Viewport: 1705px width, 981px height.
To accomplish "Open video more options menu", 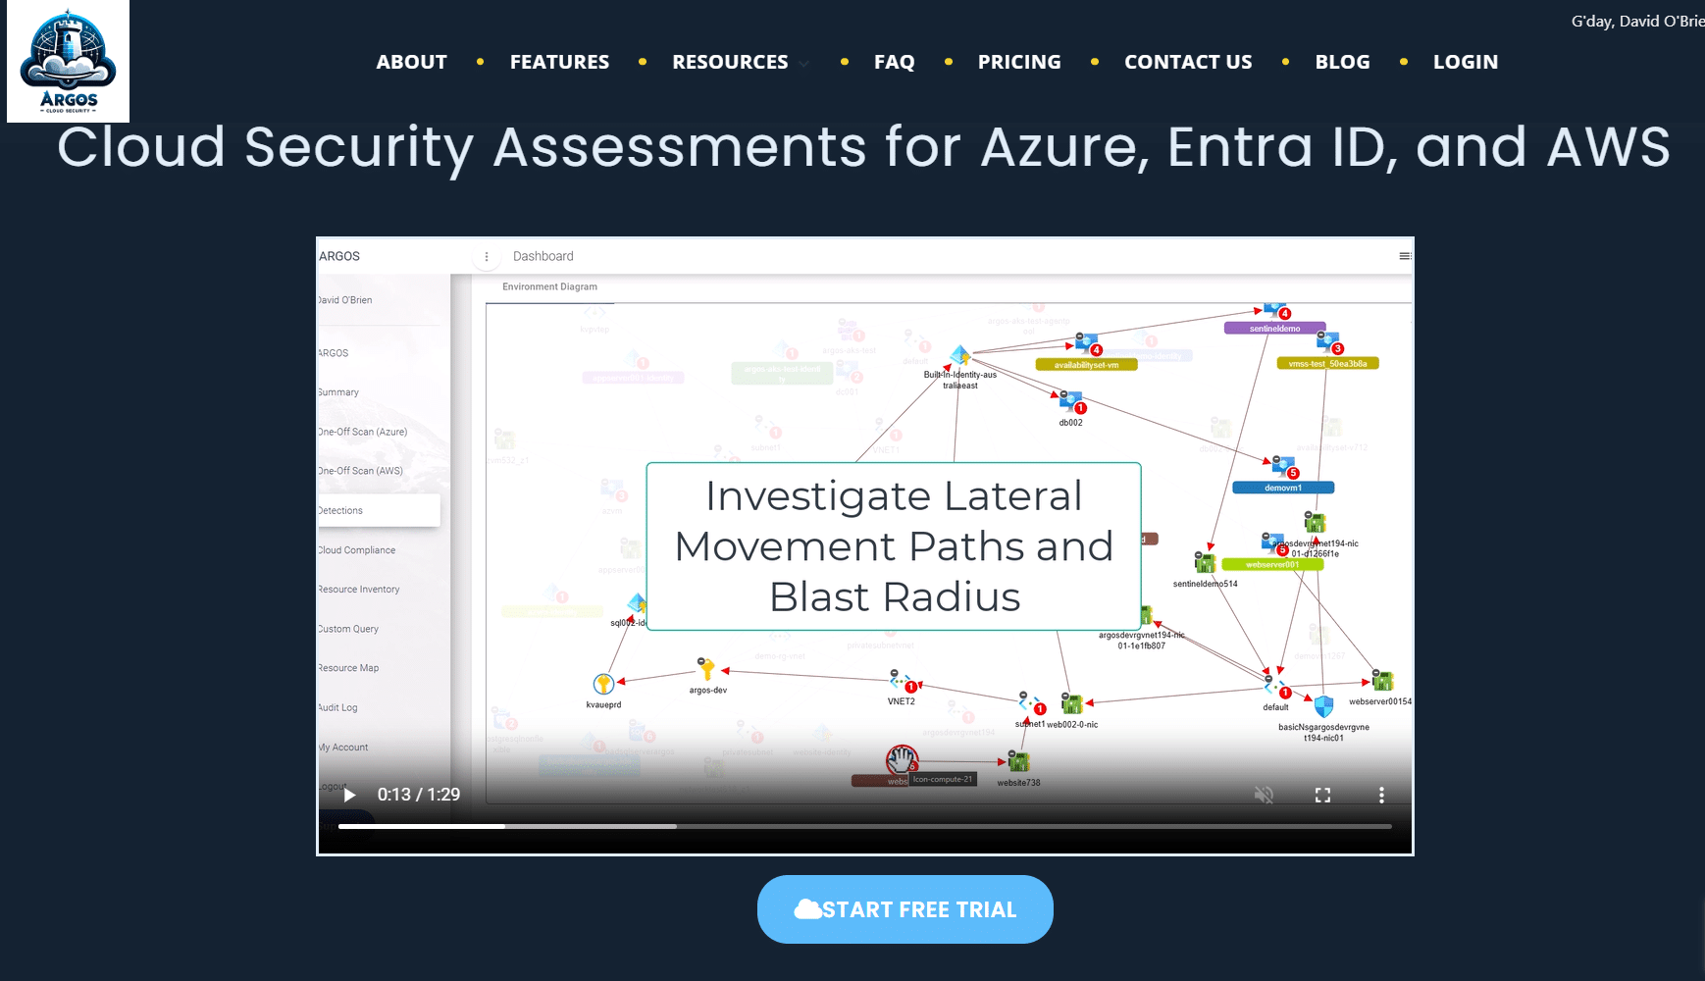I will point(1381,795).
